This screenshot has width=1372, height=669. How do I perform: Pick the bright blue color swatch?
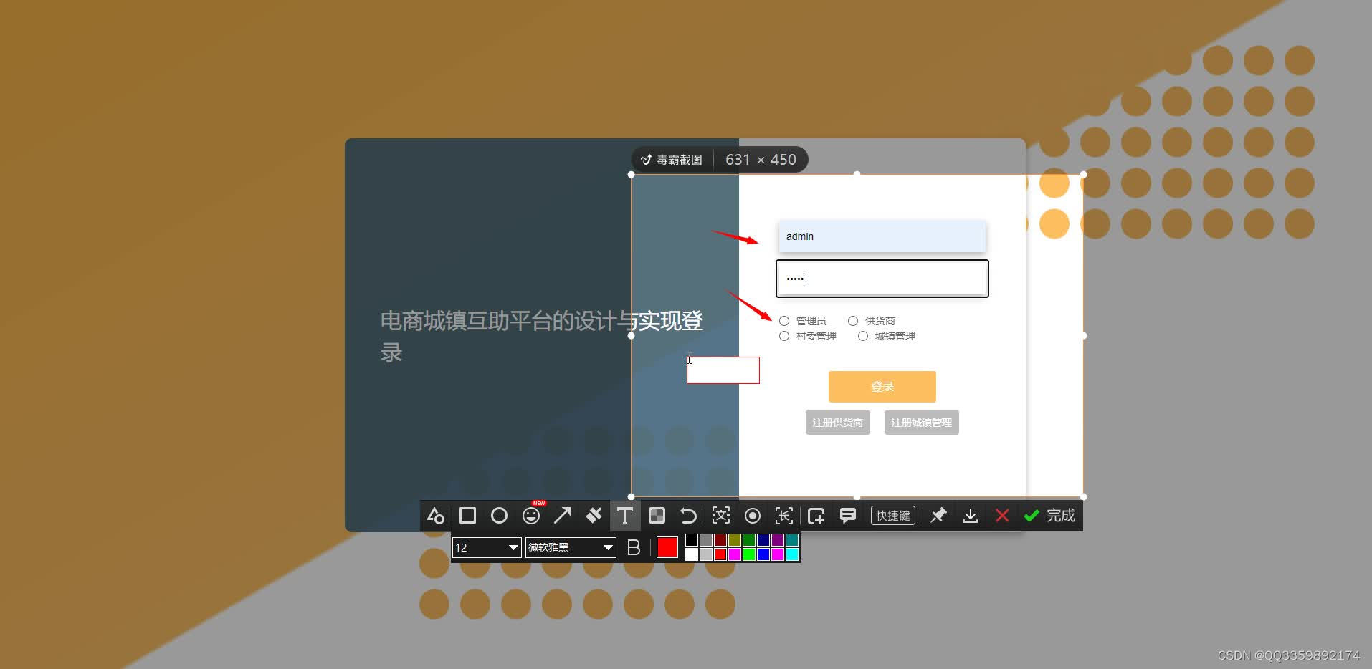tap(763, 554)
